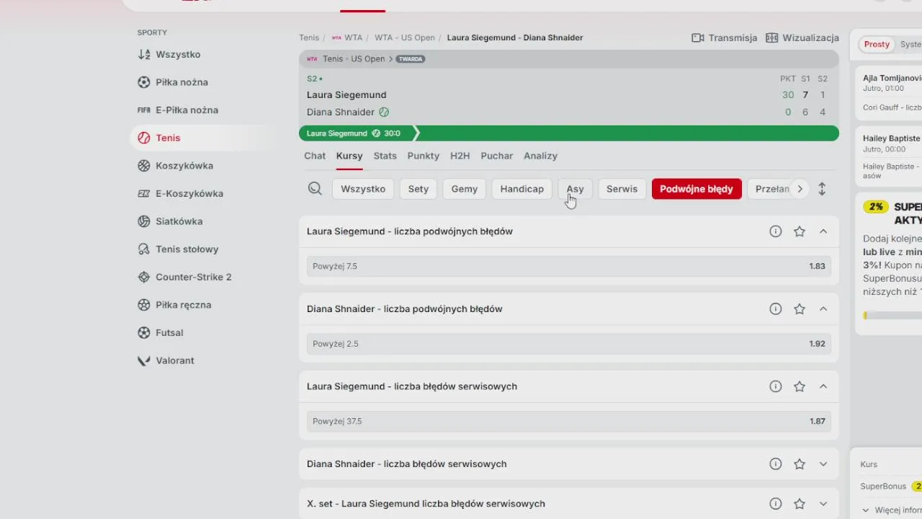Viewport: 922px width, 519px height.
Task: Switch to Chat tab
Action: pos(315,156)
